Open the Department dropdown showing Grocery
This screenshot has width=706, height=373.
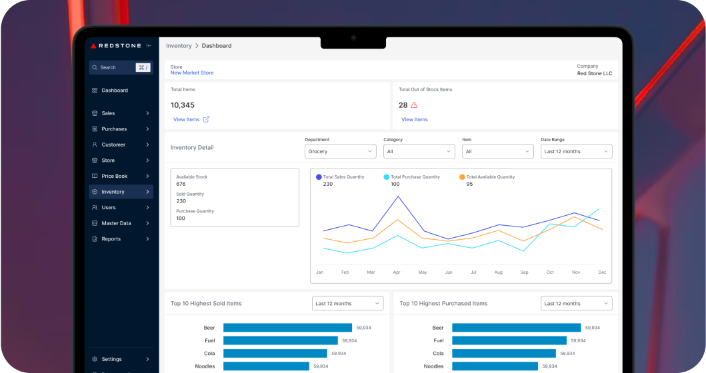point(341,152)
